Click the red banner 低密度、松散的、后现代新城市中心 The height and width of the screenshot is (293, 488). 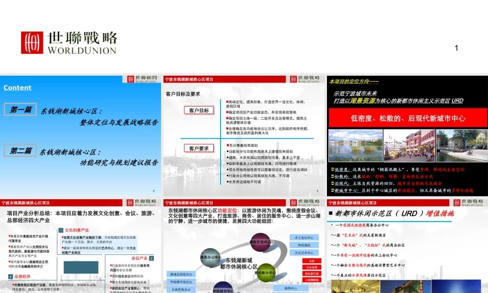coord(407,118)
